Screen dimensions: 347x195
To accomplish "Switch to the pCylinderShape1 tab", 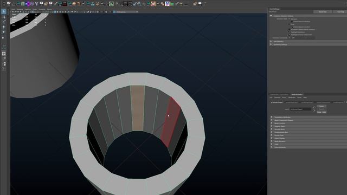I will click(277, 102).
